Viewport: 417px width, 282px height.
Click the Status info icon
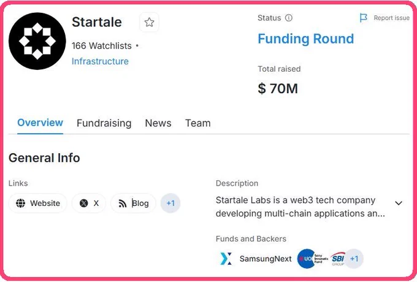coord(289,18)
